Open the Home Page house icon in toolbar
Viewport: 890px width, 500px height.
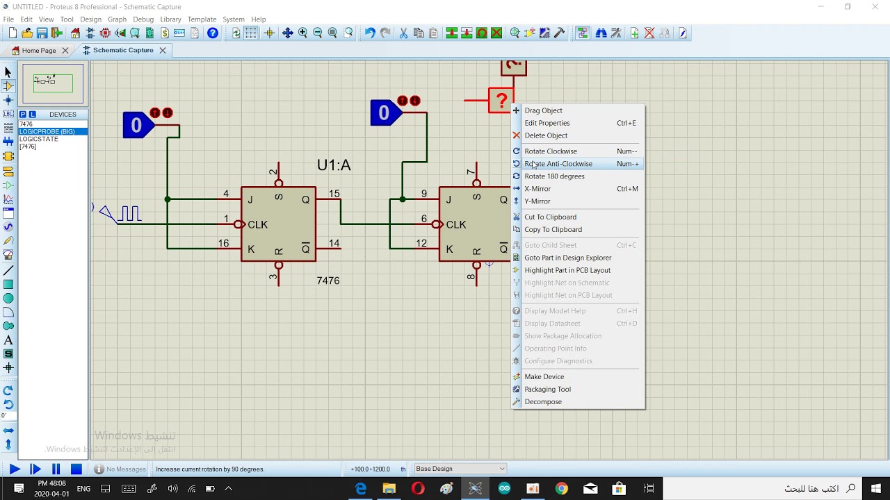75,33
